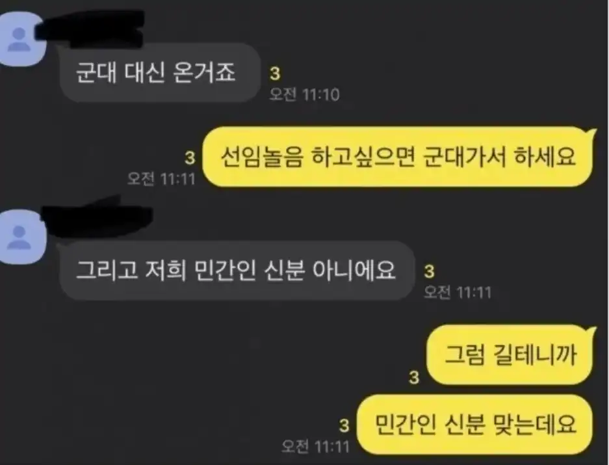Click the '오전 11:11' timestamp beside '민간인 신분 맞는데요'
Viewport: 609px width, 465px height.
(x=315, y=446)
